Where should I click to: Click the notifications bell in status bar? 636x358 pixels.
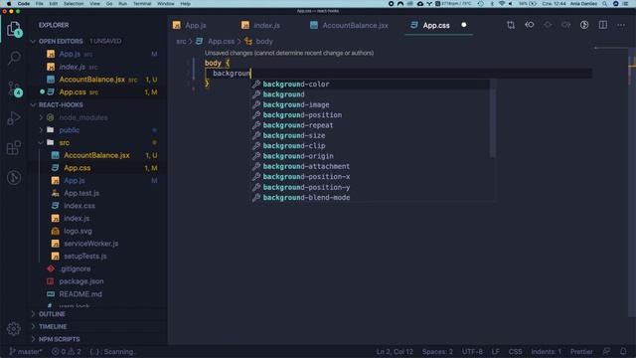623,351
